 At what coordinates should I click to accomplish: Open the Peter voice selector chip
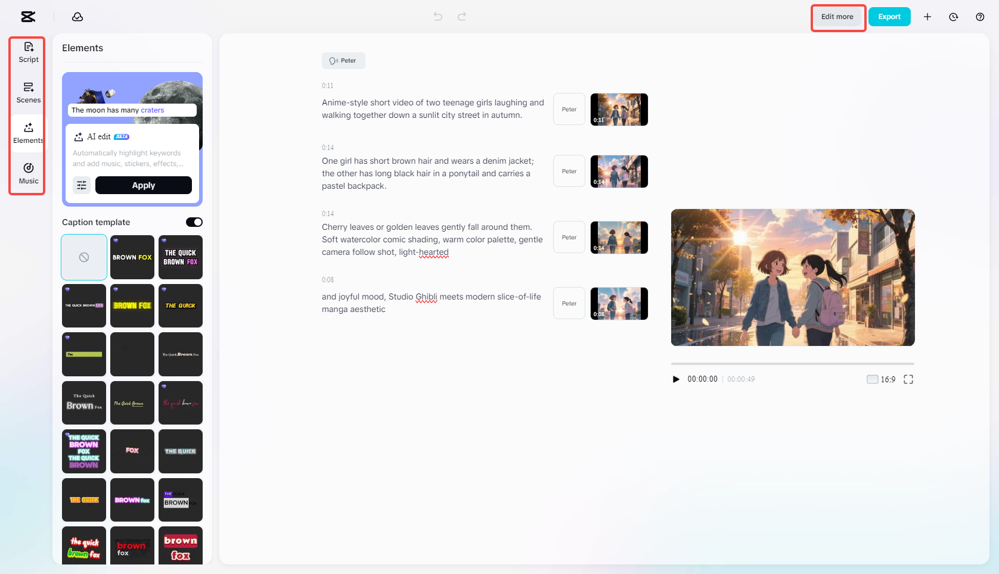click(343, 61)
